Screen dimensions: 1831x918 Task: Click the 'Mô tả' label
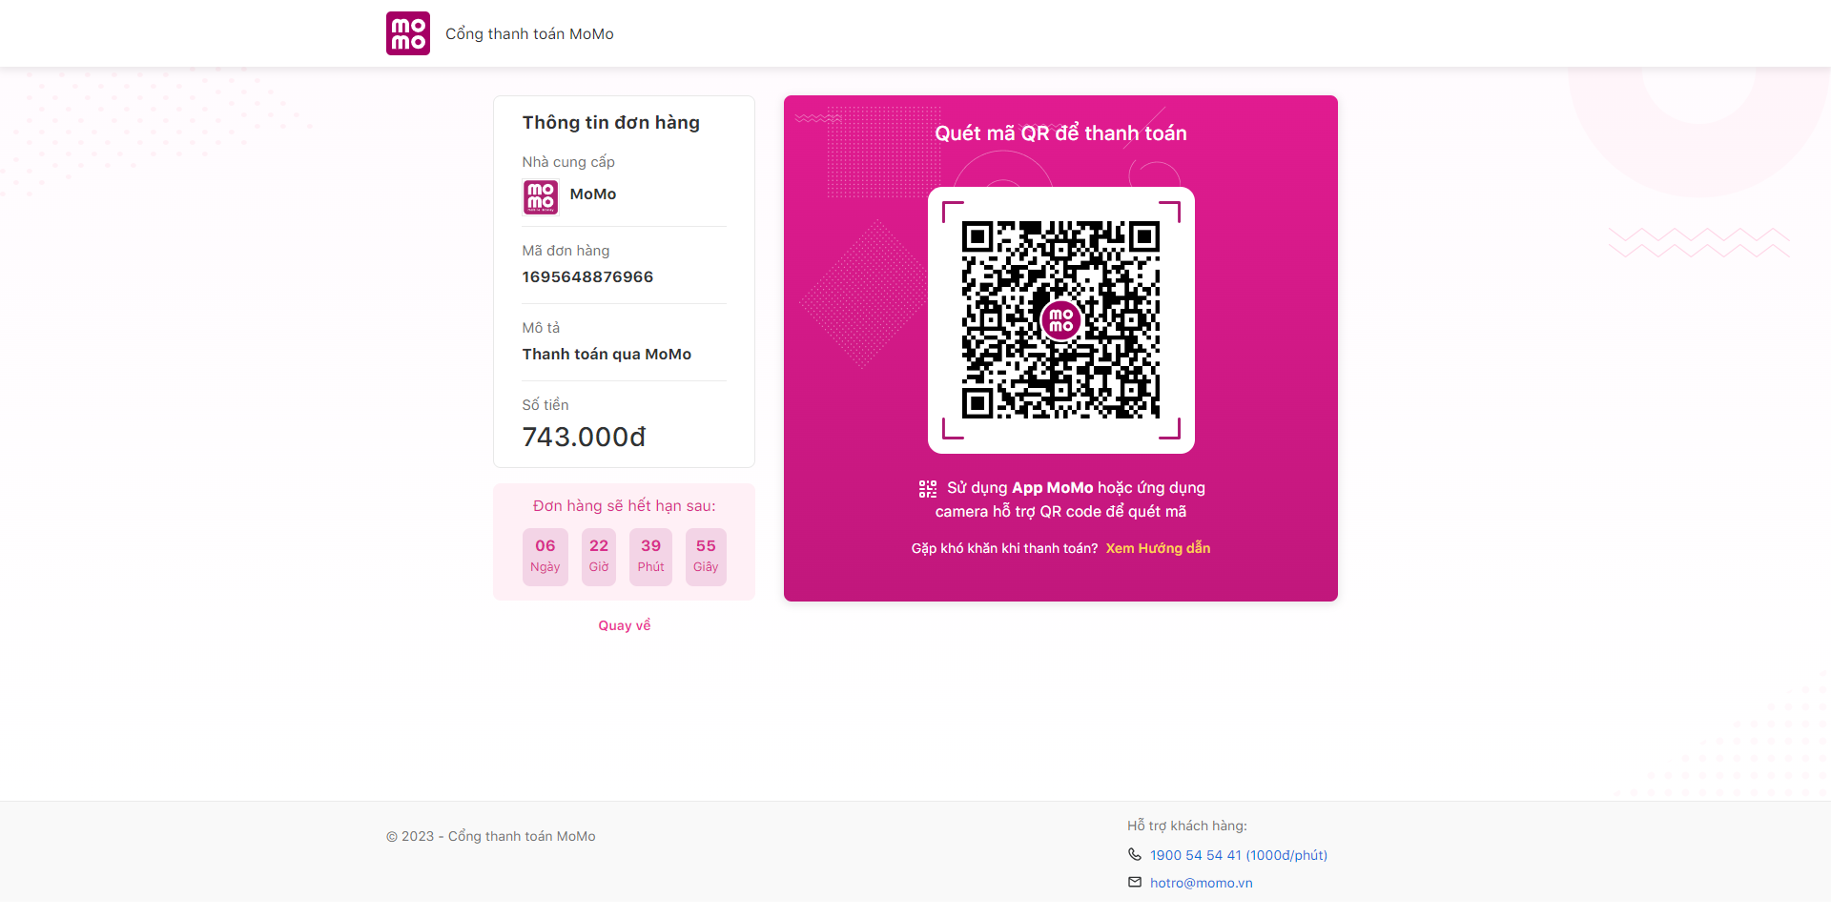541,328
